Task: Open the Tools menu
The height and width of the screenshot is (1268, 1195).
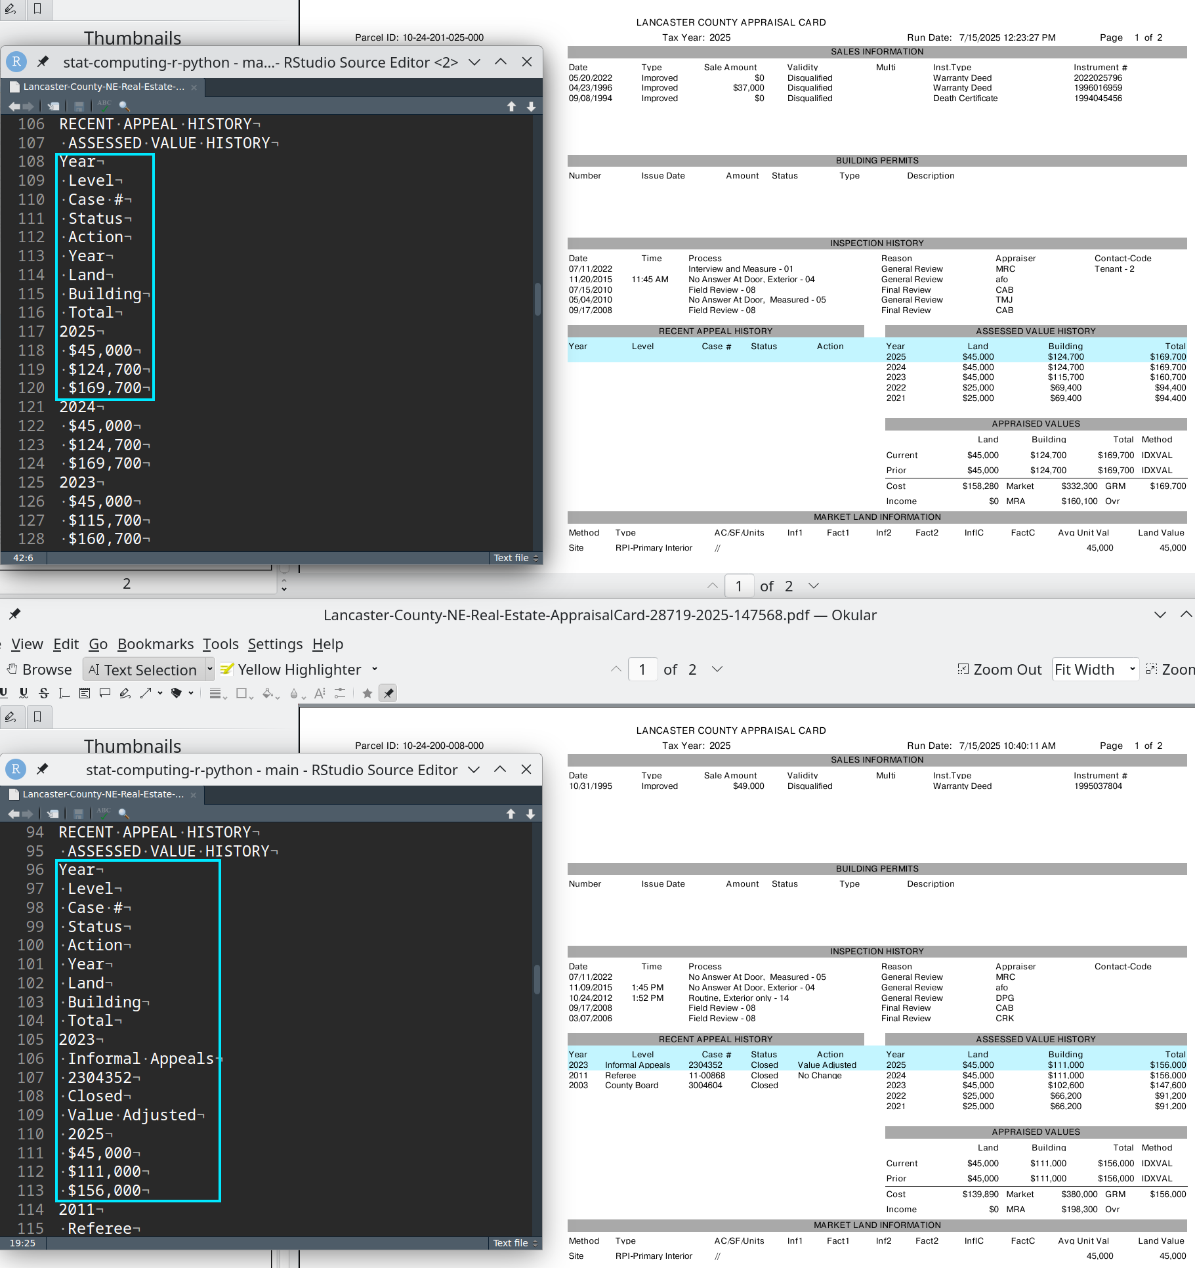Action: tap(220, 644)
